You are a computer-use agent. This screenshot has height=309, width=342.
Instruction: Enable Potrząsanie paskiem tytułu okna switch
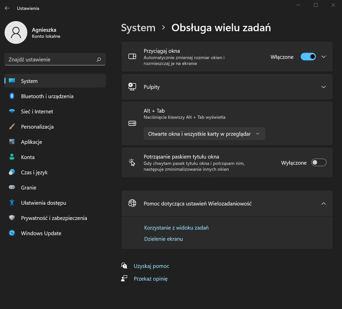pyautogui.click(x=319, y=163)
